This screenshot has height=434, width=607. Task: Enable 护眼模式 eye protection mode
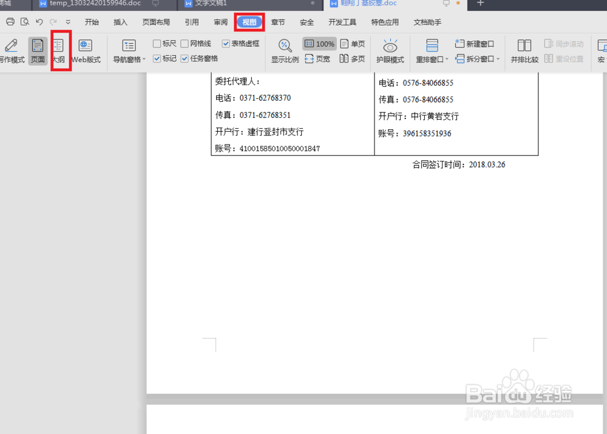coord(390,51)
